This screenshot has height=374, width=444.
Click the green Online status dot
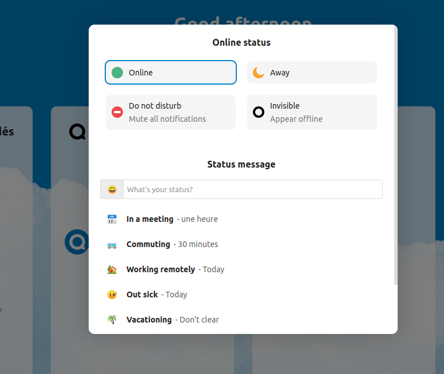[117, 73]
